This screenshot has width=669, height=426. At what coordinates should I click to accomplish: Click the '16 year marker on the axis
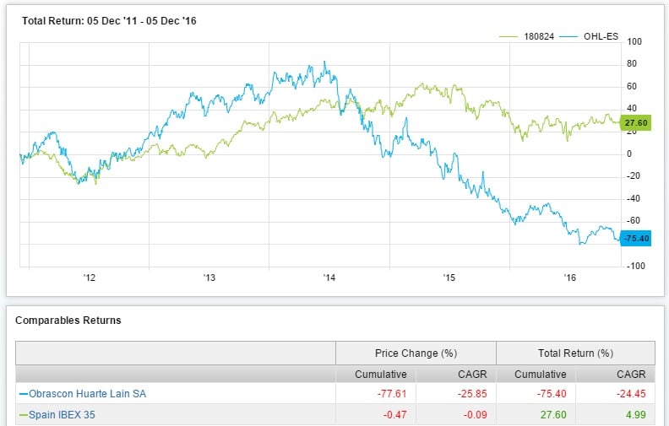coord(570,278)
